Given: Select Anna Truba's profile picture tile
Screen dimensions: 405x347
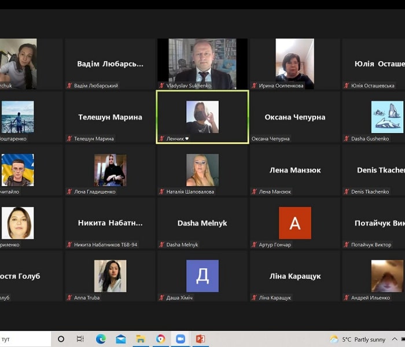Looking at the screenshot, I should (111, 276).
